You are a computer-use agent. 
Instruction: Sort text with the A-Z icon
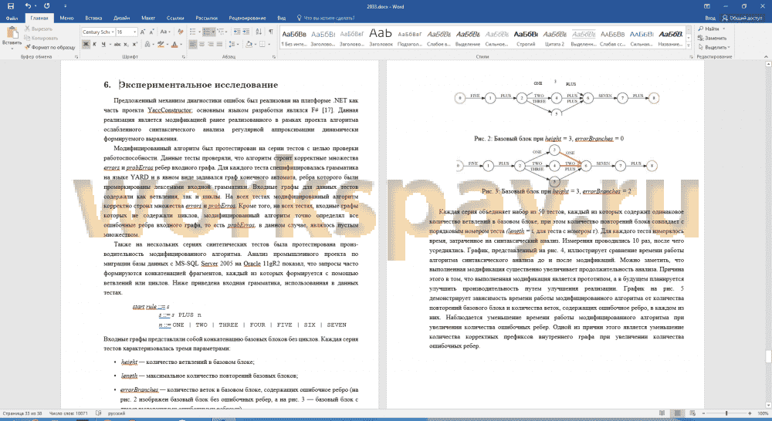[x=259, y=32]
